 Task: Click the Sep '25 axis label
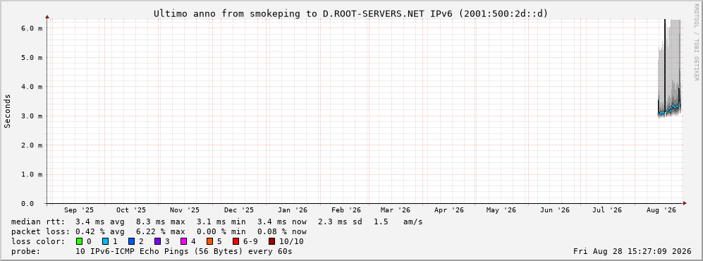[79, 210]
